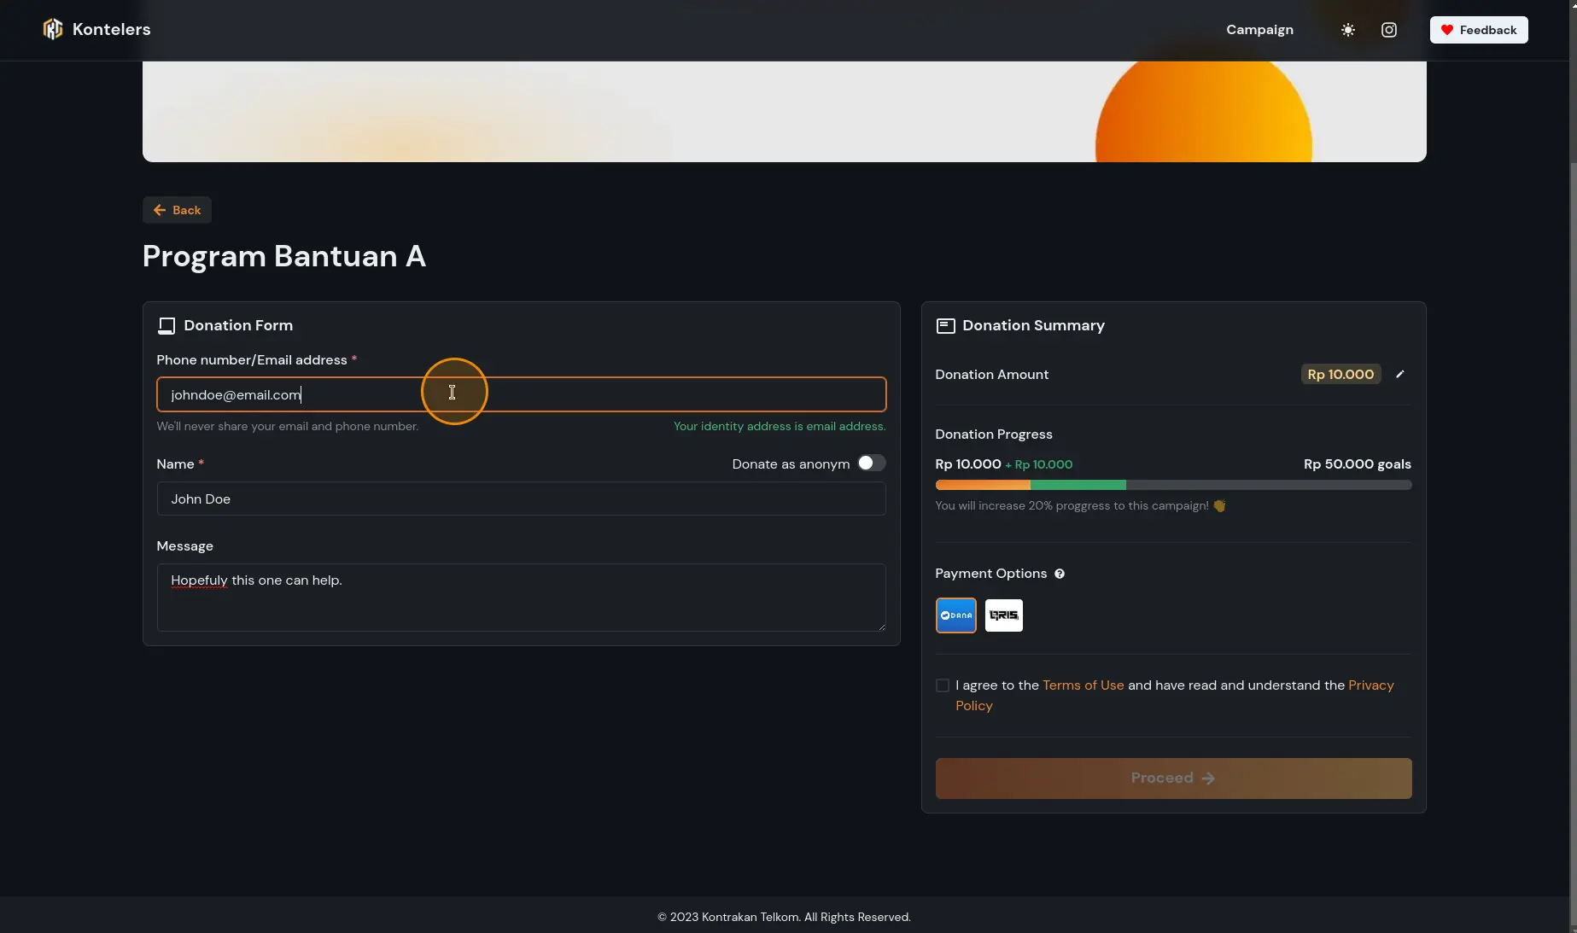Toggle the light/dark theme sun icon

pyautogui.click(x=1347, y=30)
